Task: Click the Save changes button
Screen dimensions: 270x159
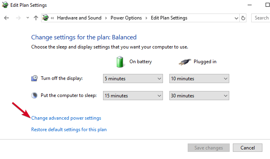Action: (208, 148)
